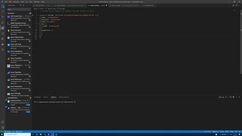
Task: Manage the Azure Functions extension gear
Action: coord(29,62)
